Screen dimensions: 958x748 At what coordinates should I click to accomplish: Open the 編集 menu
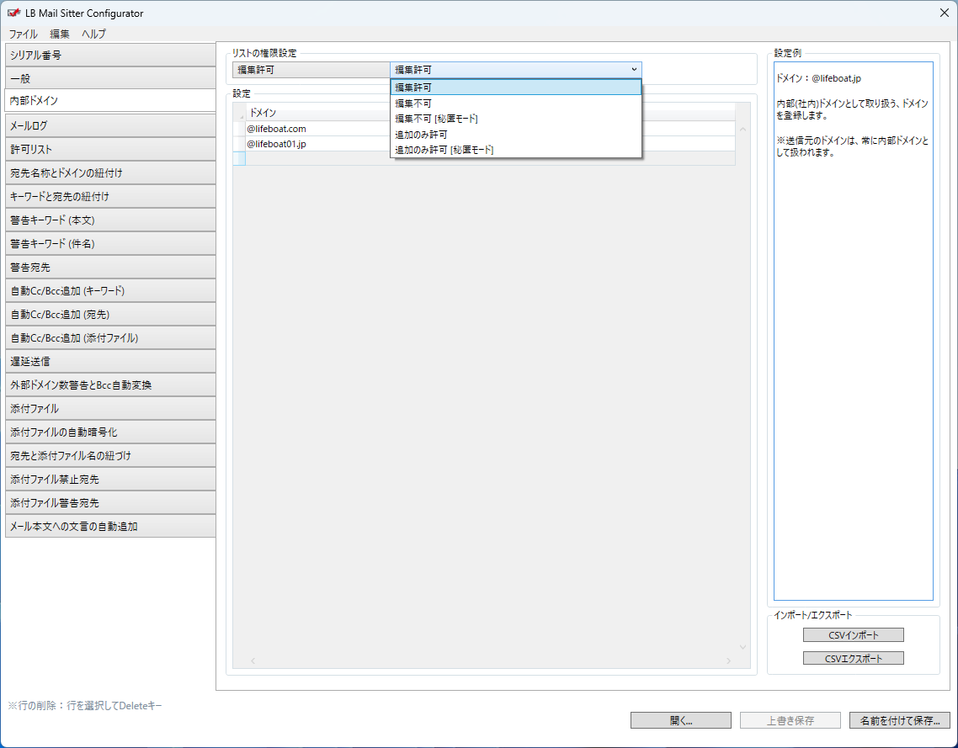coord(60,34)
